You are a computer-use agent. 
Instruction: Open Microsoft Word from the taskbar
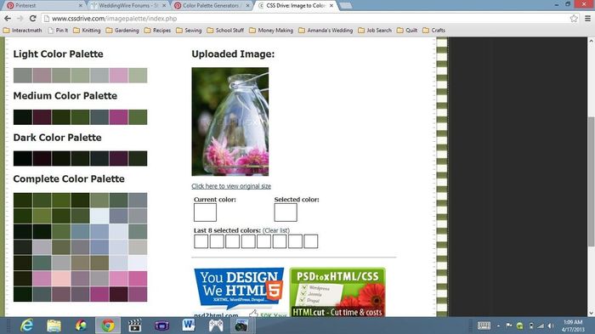click(189, 326)
